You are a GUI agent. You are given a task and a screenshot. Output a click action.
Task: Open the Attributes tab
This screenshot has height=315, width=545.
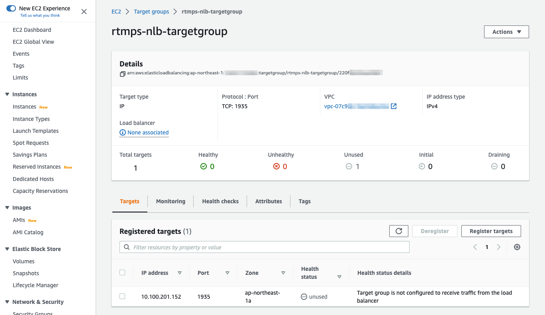point(269,201)
